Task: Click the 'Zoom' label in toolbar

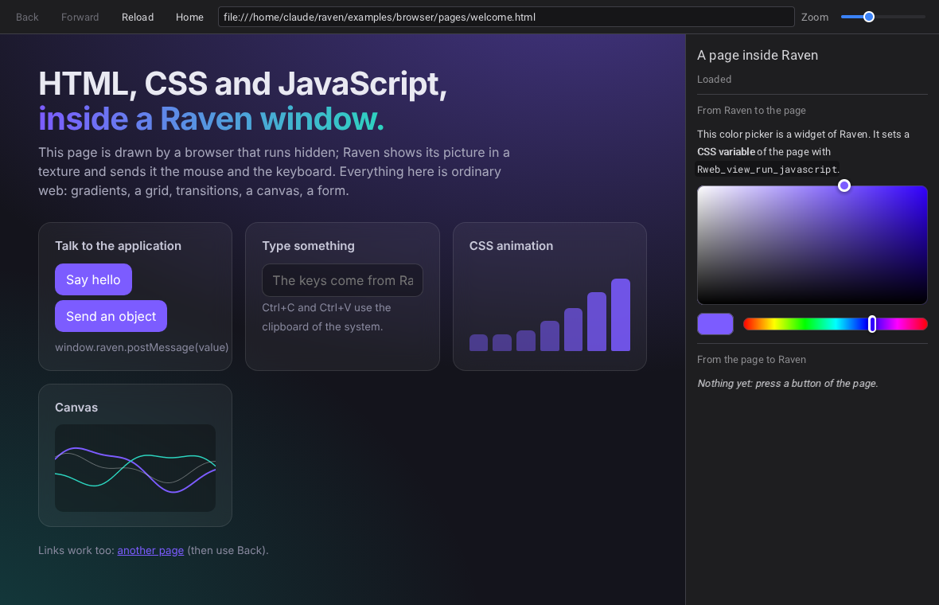Action: click(815, 17)
